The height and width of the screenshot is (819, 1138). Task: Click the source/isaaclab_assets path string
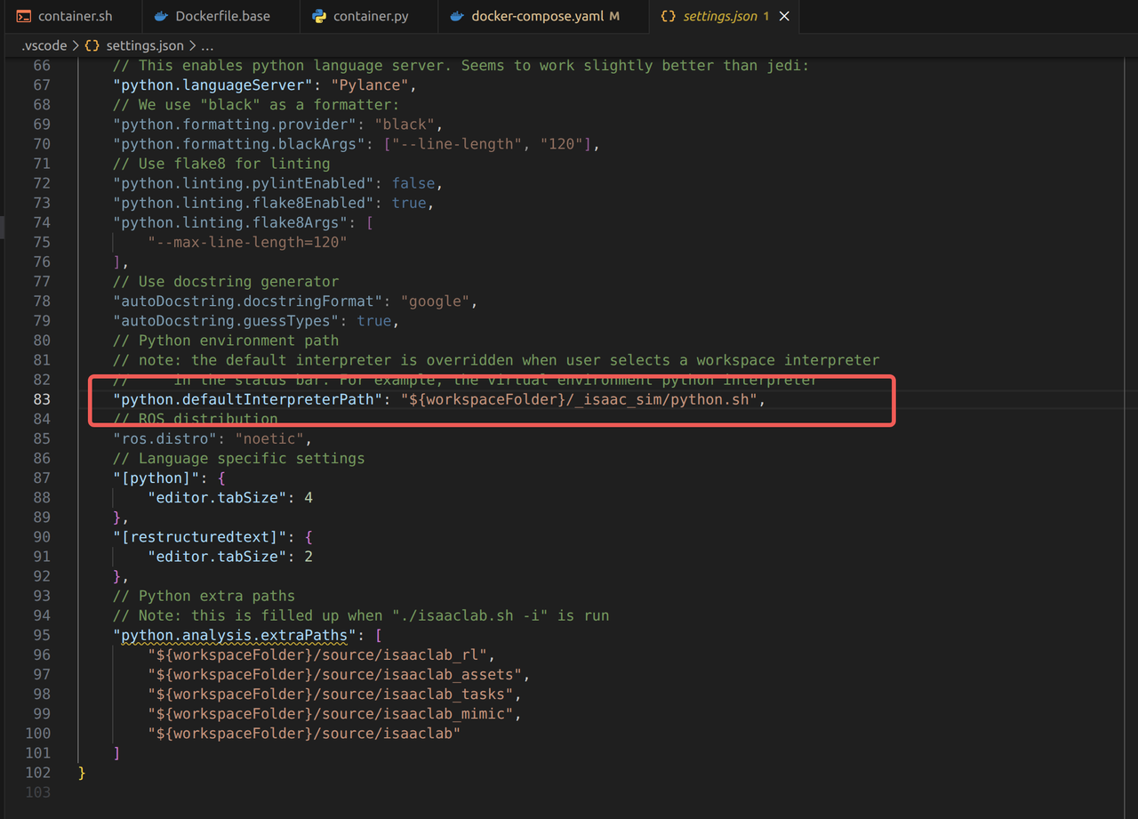tap(335, 674)
